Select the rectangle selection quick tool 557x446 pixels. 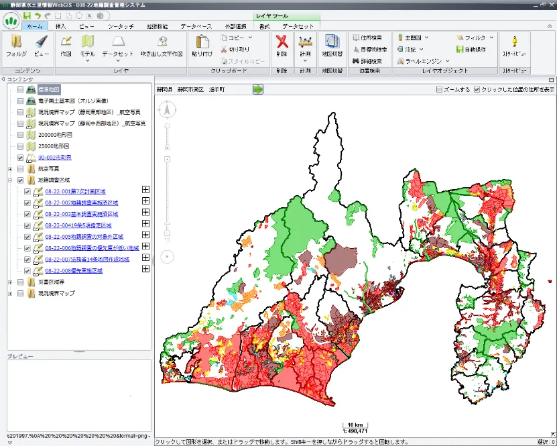[x=58, y=15]
